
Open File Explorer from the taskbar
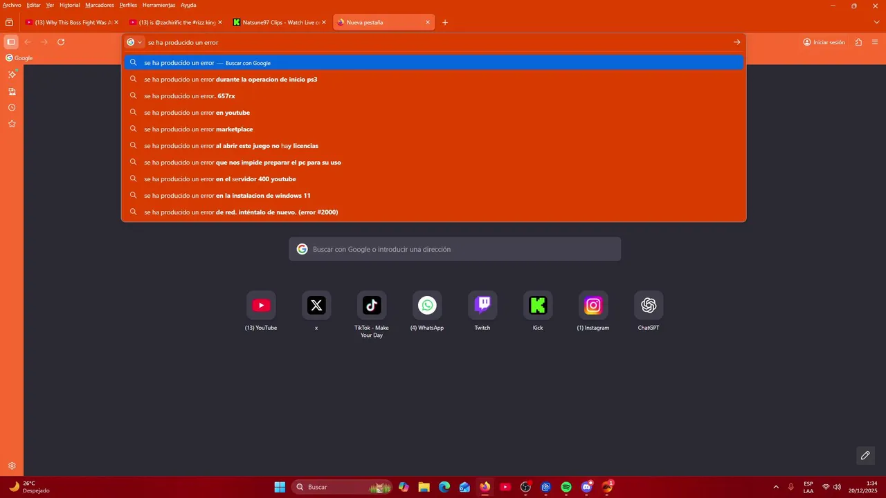(x=424, y=487)
